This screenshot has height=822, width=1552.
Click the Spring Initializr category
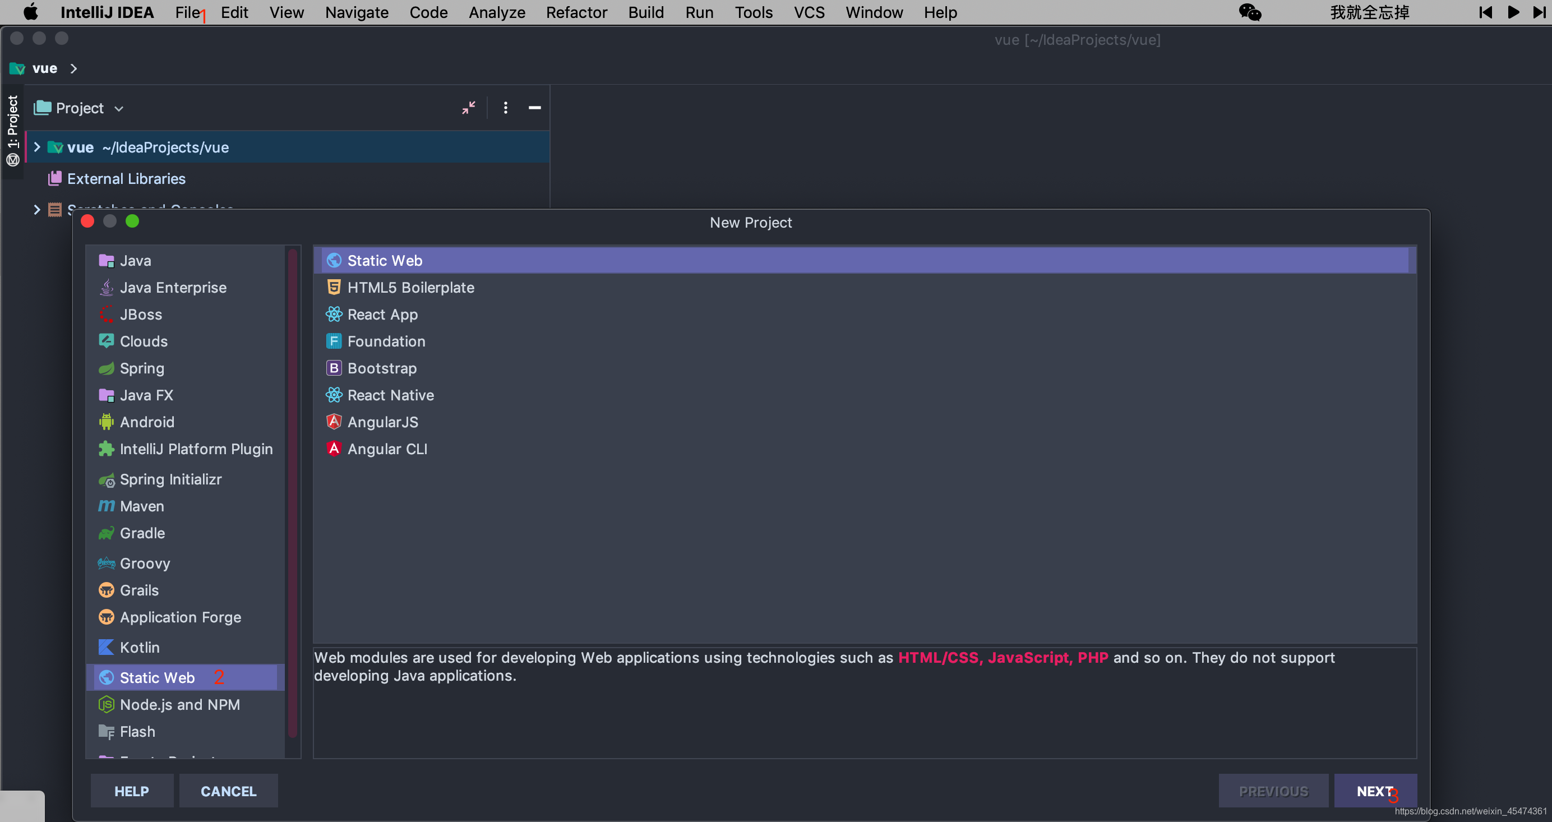[x=170, y=479]
